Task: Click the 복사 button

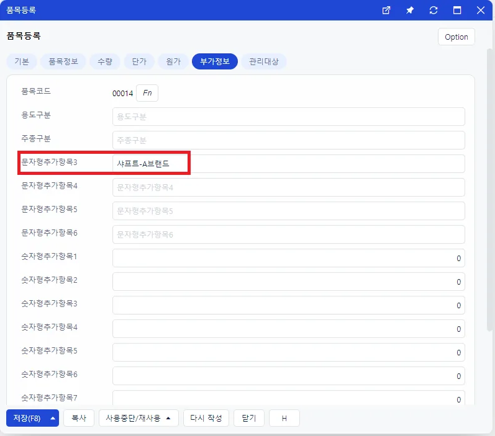Action: (x=79, y=419)
